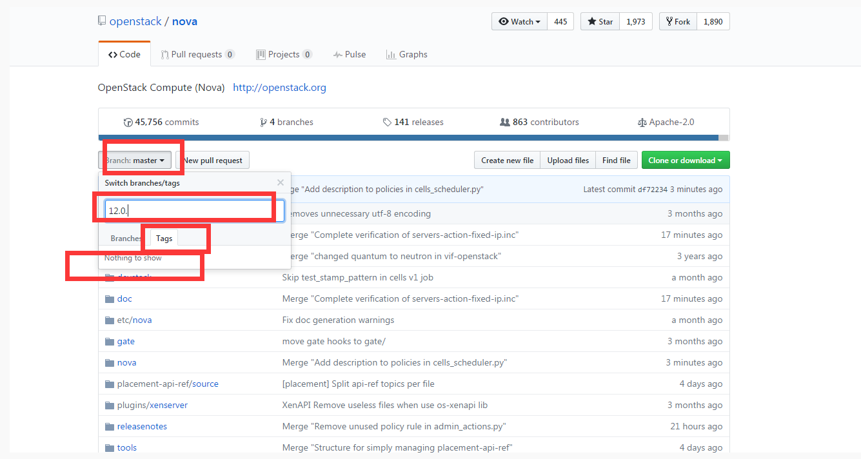This screenshot has width=861, height=459.
Task: Open the Watch dropdown button
Action: point(519,21)
